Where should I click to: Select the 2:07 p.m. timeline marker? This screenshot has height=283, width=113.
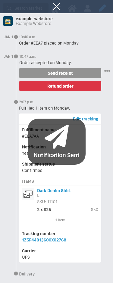click(16, 102)
